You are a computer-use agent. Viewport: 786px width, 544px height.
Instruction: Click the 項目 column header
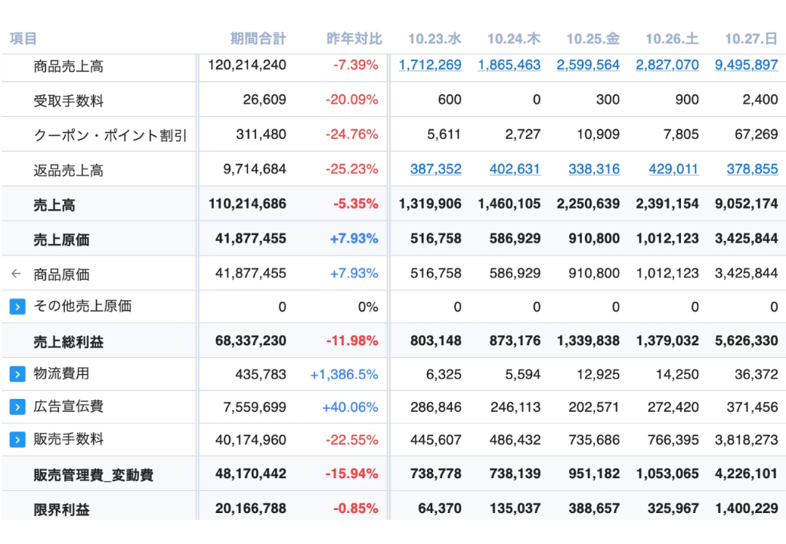(23, 39)
